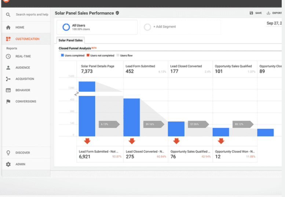Click the Acquisition branching icon

tap(8, 79)
